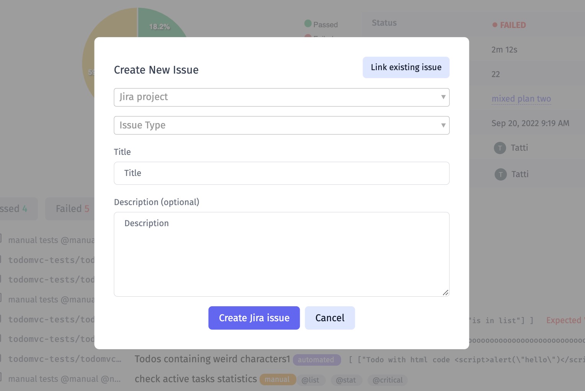585x391 pixels.
Task: Click check active tasks statistics test
Action: (196, 379)
